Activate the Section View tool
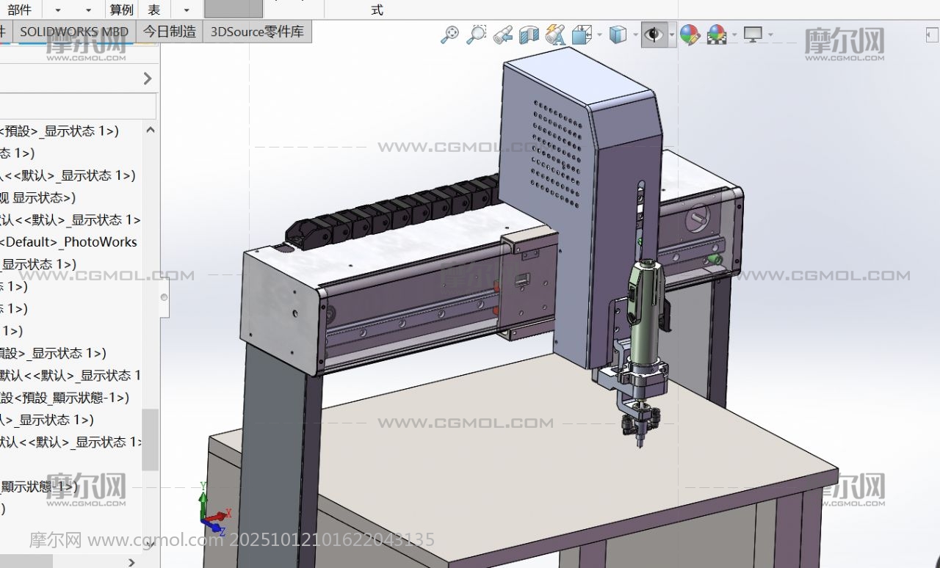 (529, 34)
